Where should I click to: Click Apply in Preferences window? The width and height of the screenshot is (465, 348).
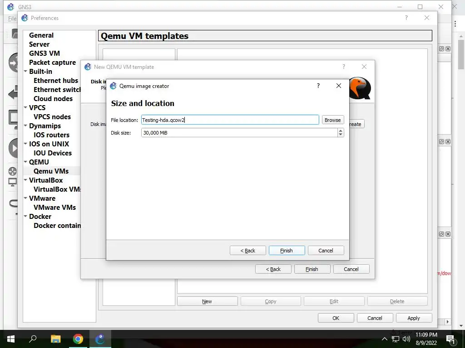[x=414, y=318]
